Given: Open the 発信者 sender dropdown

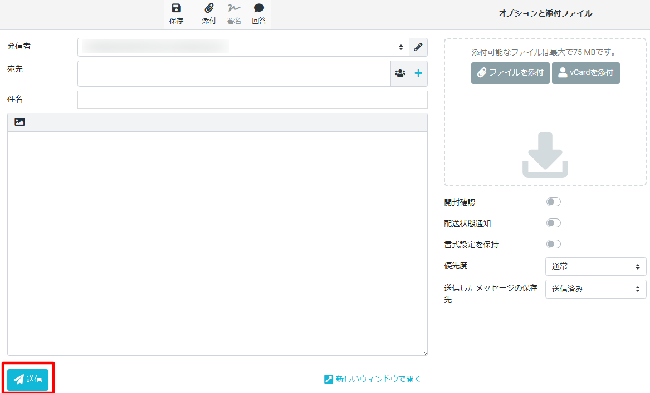Looking at the screenshot, I should tap(243, 47).
